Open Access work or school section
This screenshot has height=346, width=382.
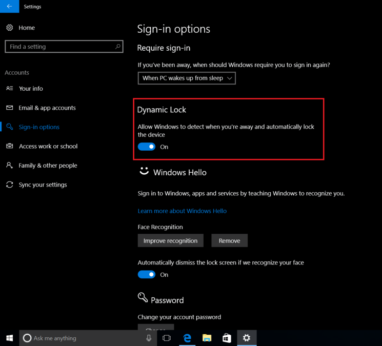48,147
